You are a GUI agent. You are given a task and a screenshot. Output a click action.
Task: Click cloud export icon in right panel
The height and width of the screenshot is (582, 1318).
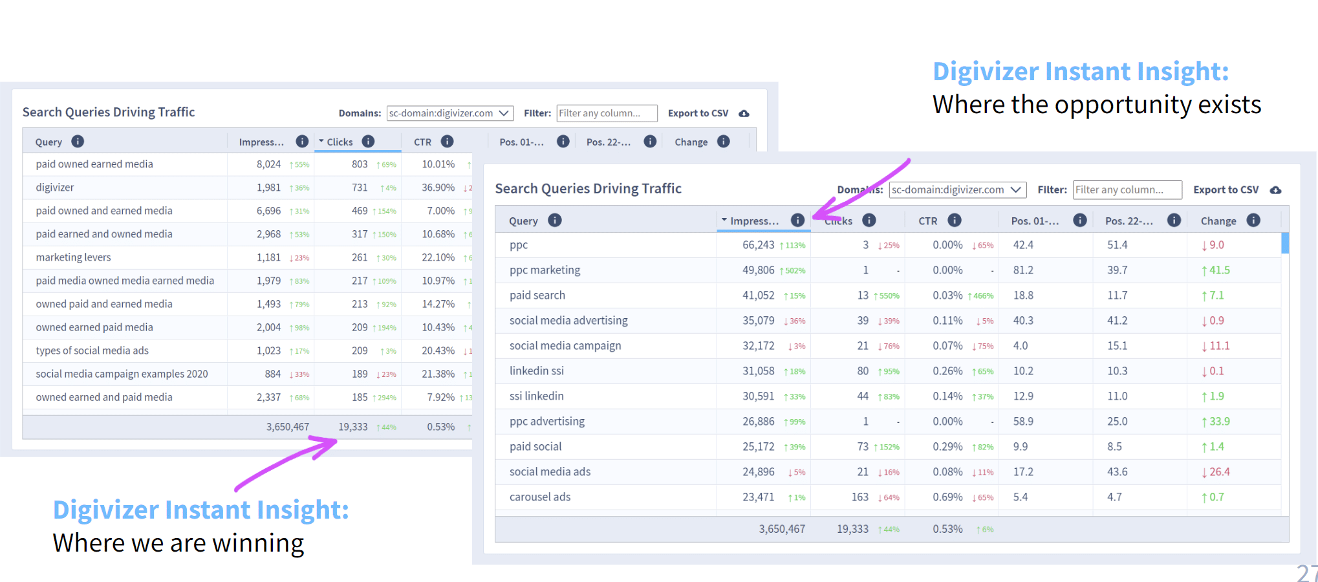pos(1275,190)
